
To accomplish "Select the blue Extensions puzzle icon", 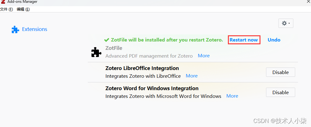I will point(15,29).
